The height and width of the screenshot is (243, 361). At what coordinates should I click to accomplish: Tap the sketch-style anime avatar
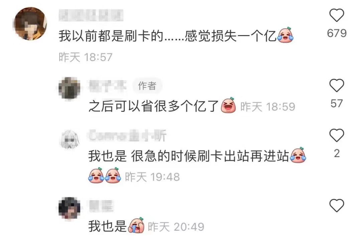click(70, 139)
